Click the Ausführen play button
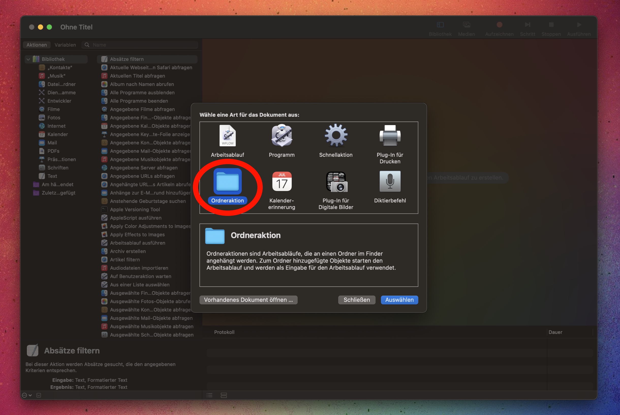 pyautogui.click(x=579, y=29)
